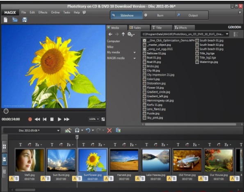
Task: Go back in media browser with the left arrow
Action: [x=110, y=34]
